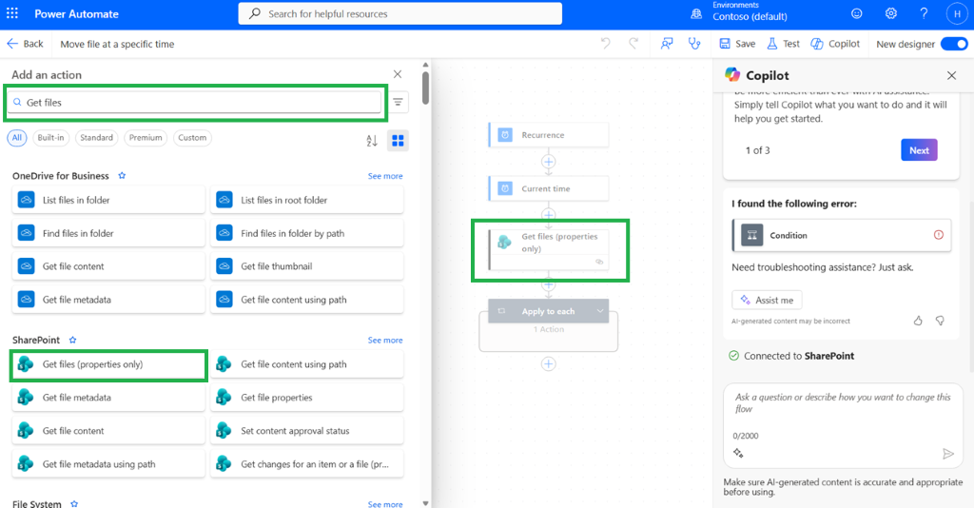Open the action search filter options
Screen dimensions: 974x508
[x=399, y=103]
